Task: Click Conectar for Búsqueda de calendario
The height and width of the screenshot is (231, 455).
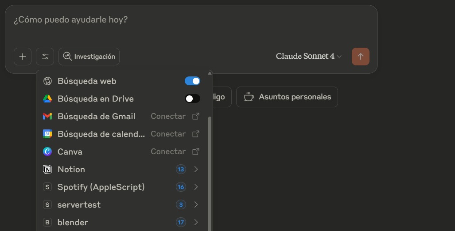Action: pos(168,134)
